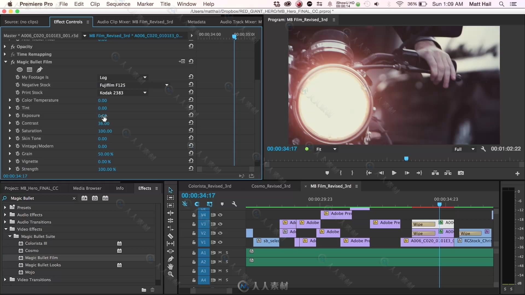Toggle lock on V2 video track
This screenshot has width=525, height=295.
click(194, 233)
